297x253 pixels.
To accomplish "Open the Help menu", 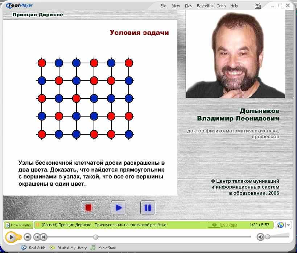I will (234, 6).
